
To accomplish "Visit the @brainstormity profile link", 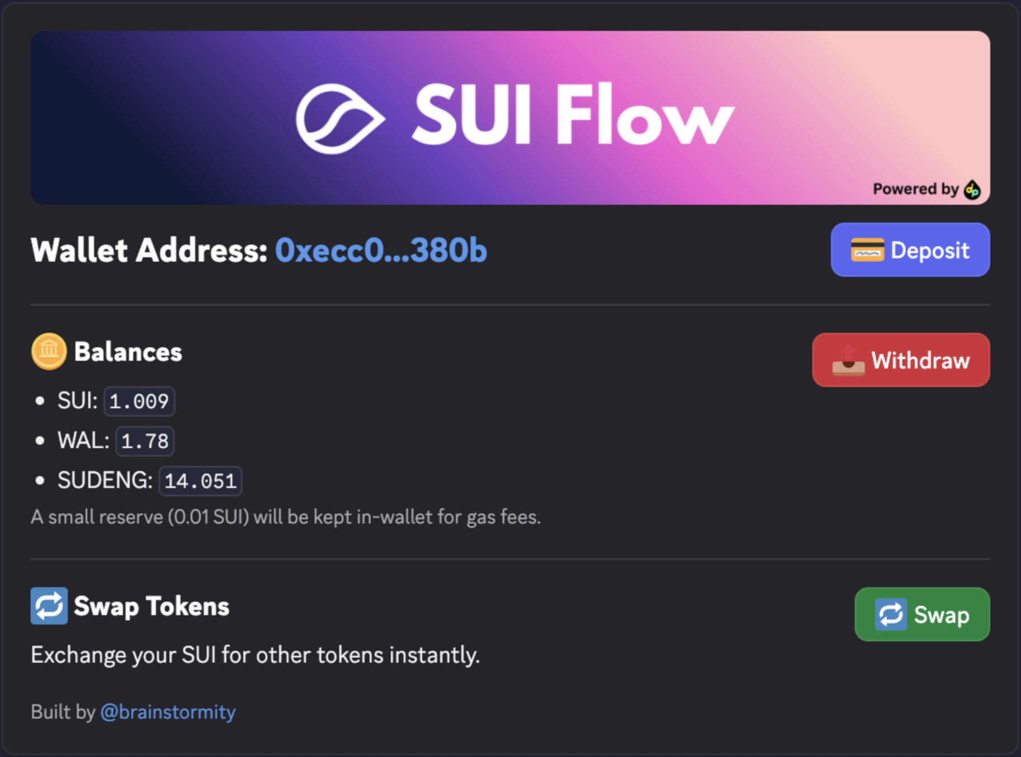I will click(x=168, y=711).
